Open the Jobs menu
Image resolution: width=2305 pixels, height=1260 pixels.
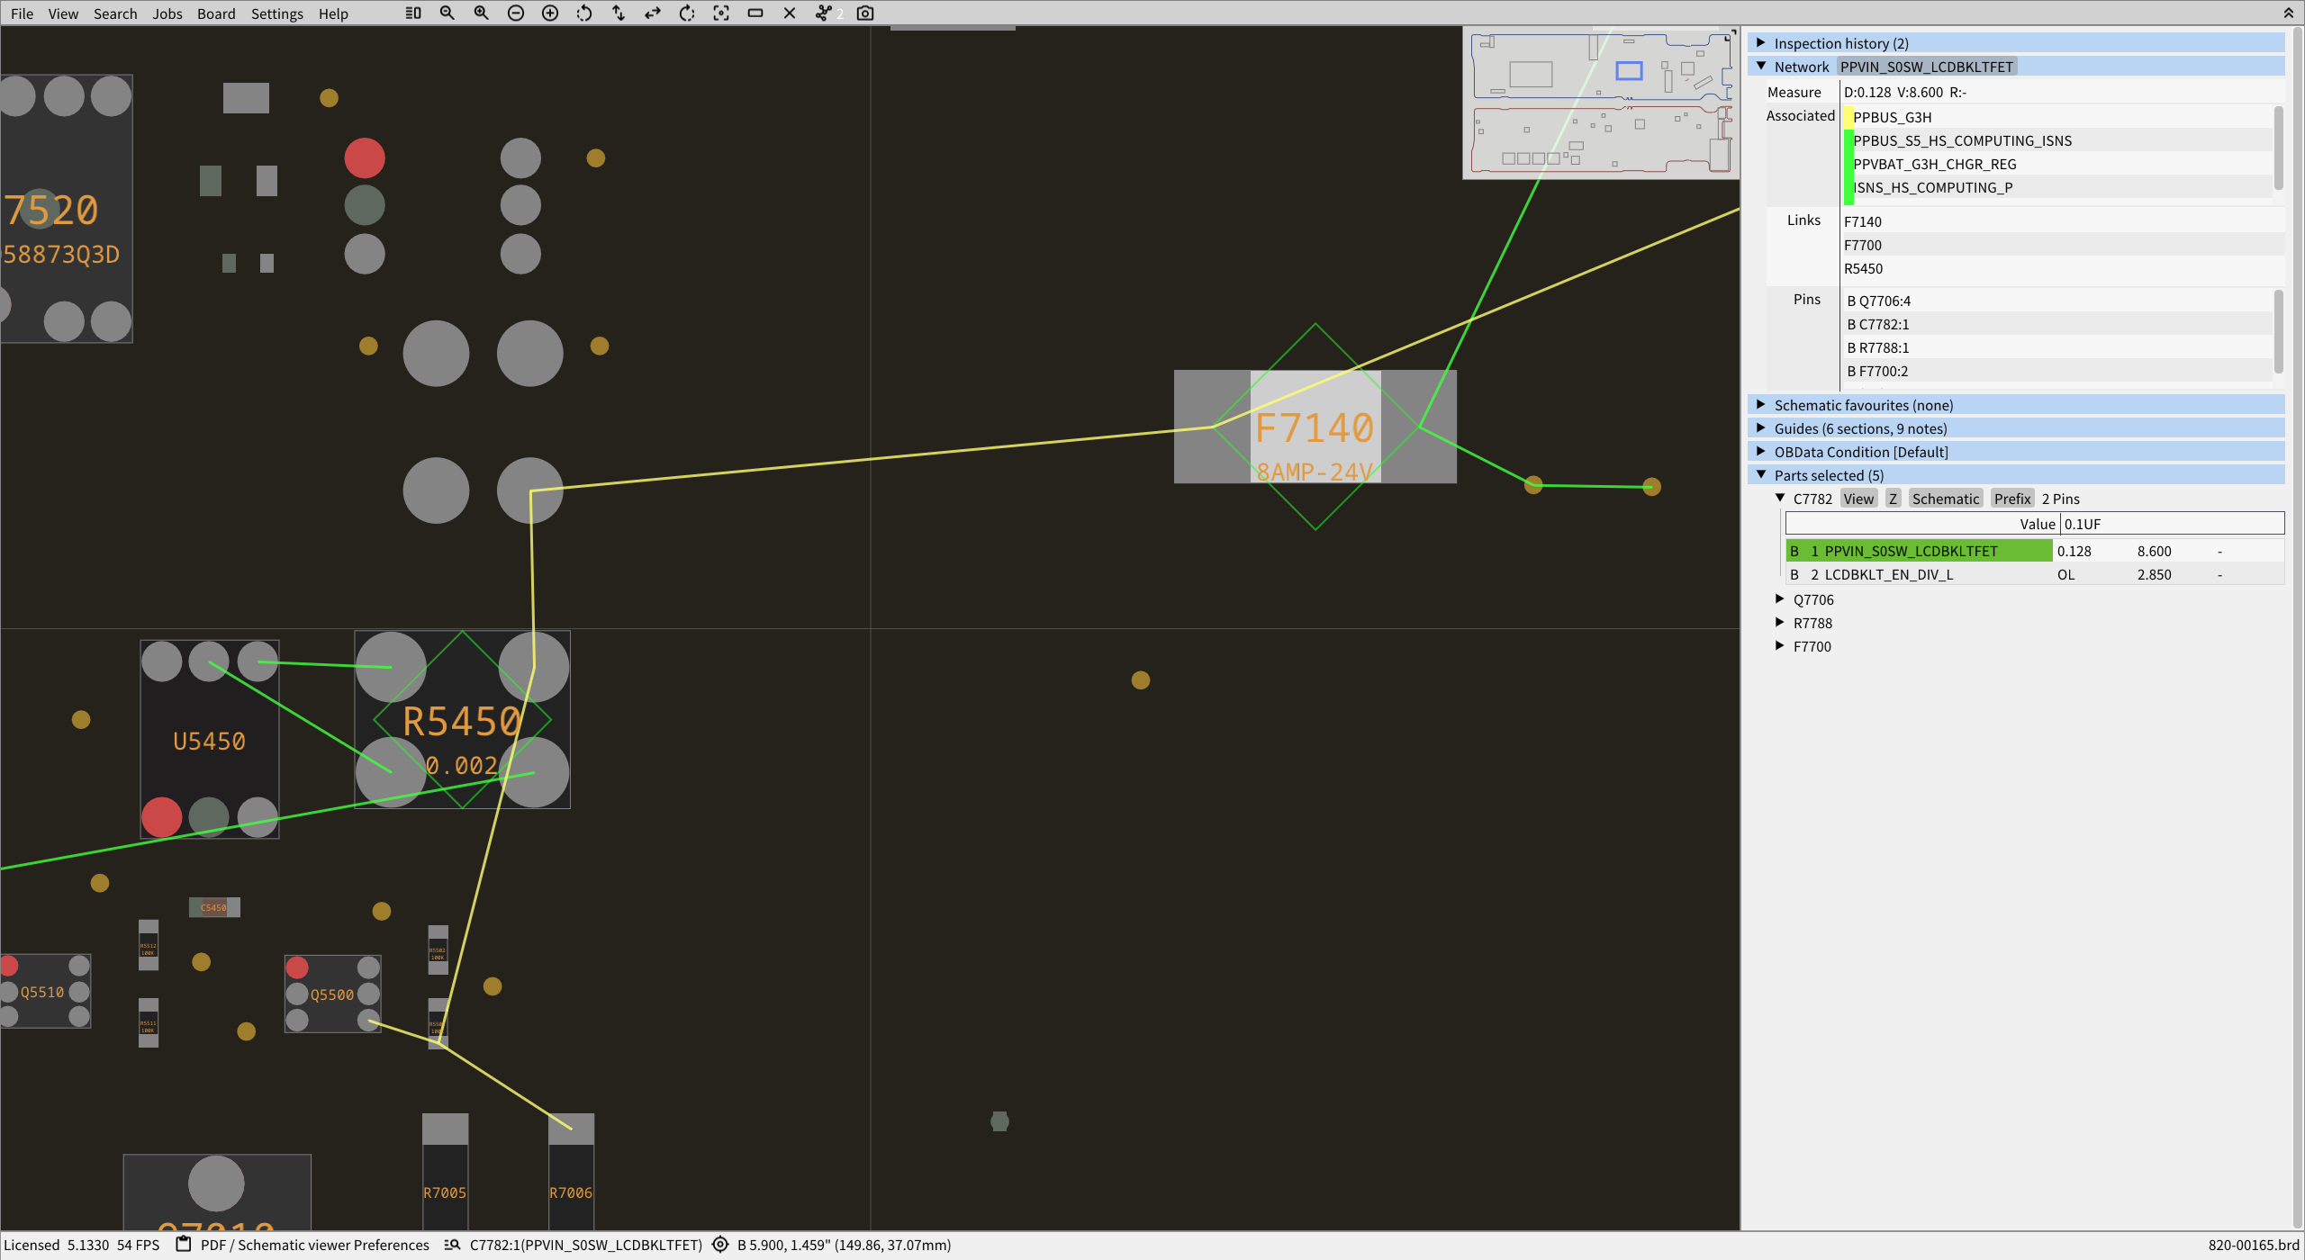tap(167, 13)
